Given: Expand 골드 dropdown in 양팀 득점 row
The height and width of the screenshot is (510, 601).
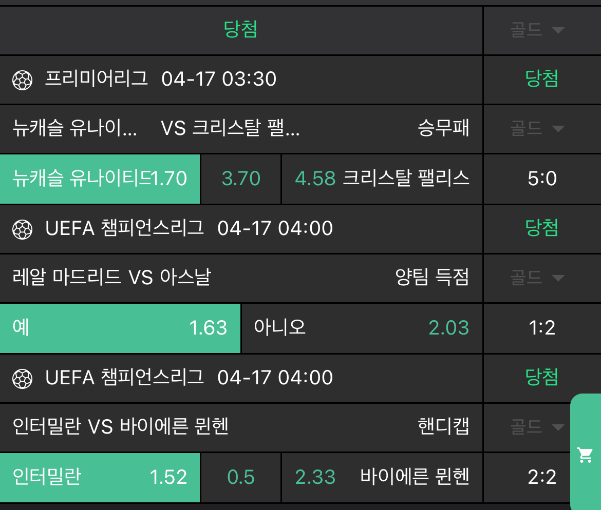Looking at the screenshot, I should point(537,278).
